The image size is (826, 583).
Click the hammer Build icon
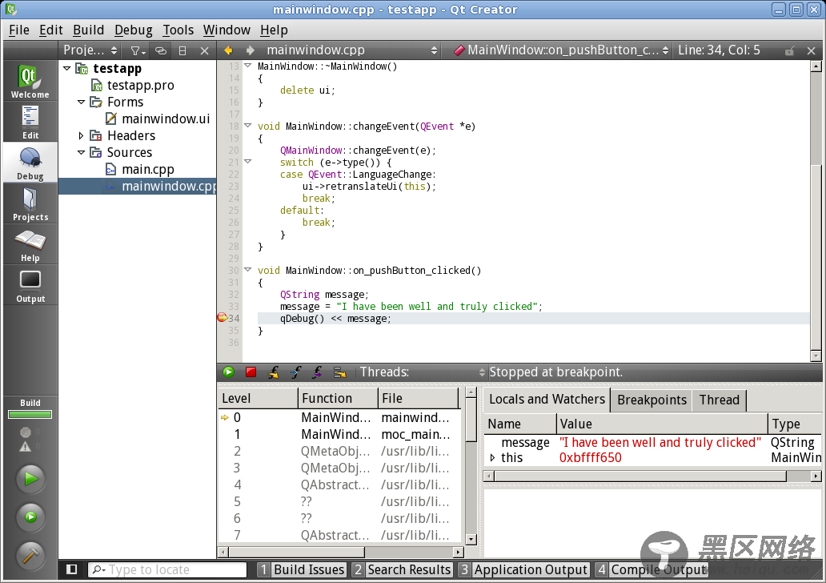tap(30, 555)
